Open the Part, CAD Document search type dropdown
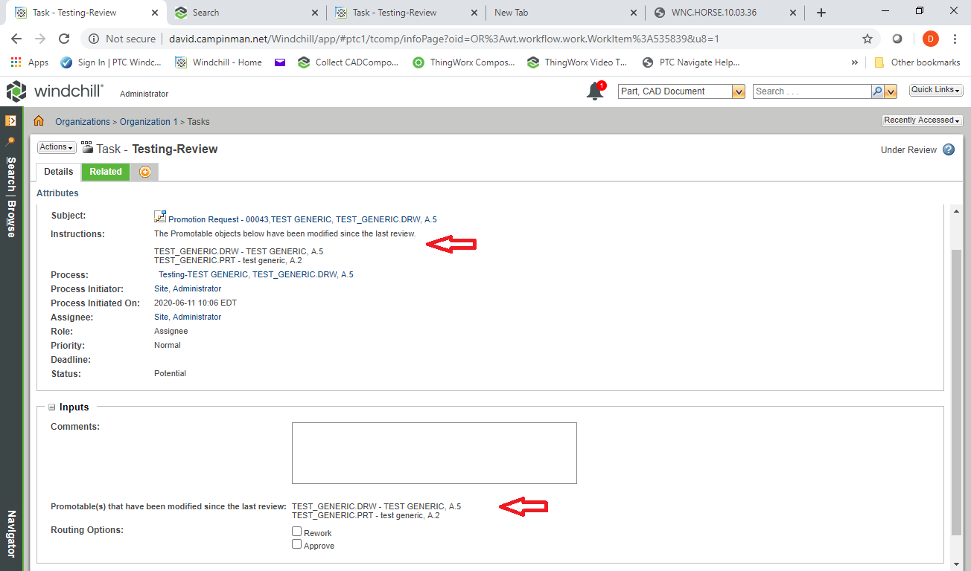This screenshot has width=971, height=571. pos(737,89)
